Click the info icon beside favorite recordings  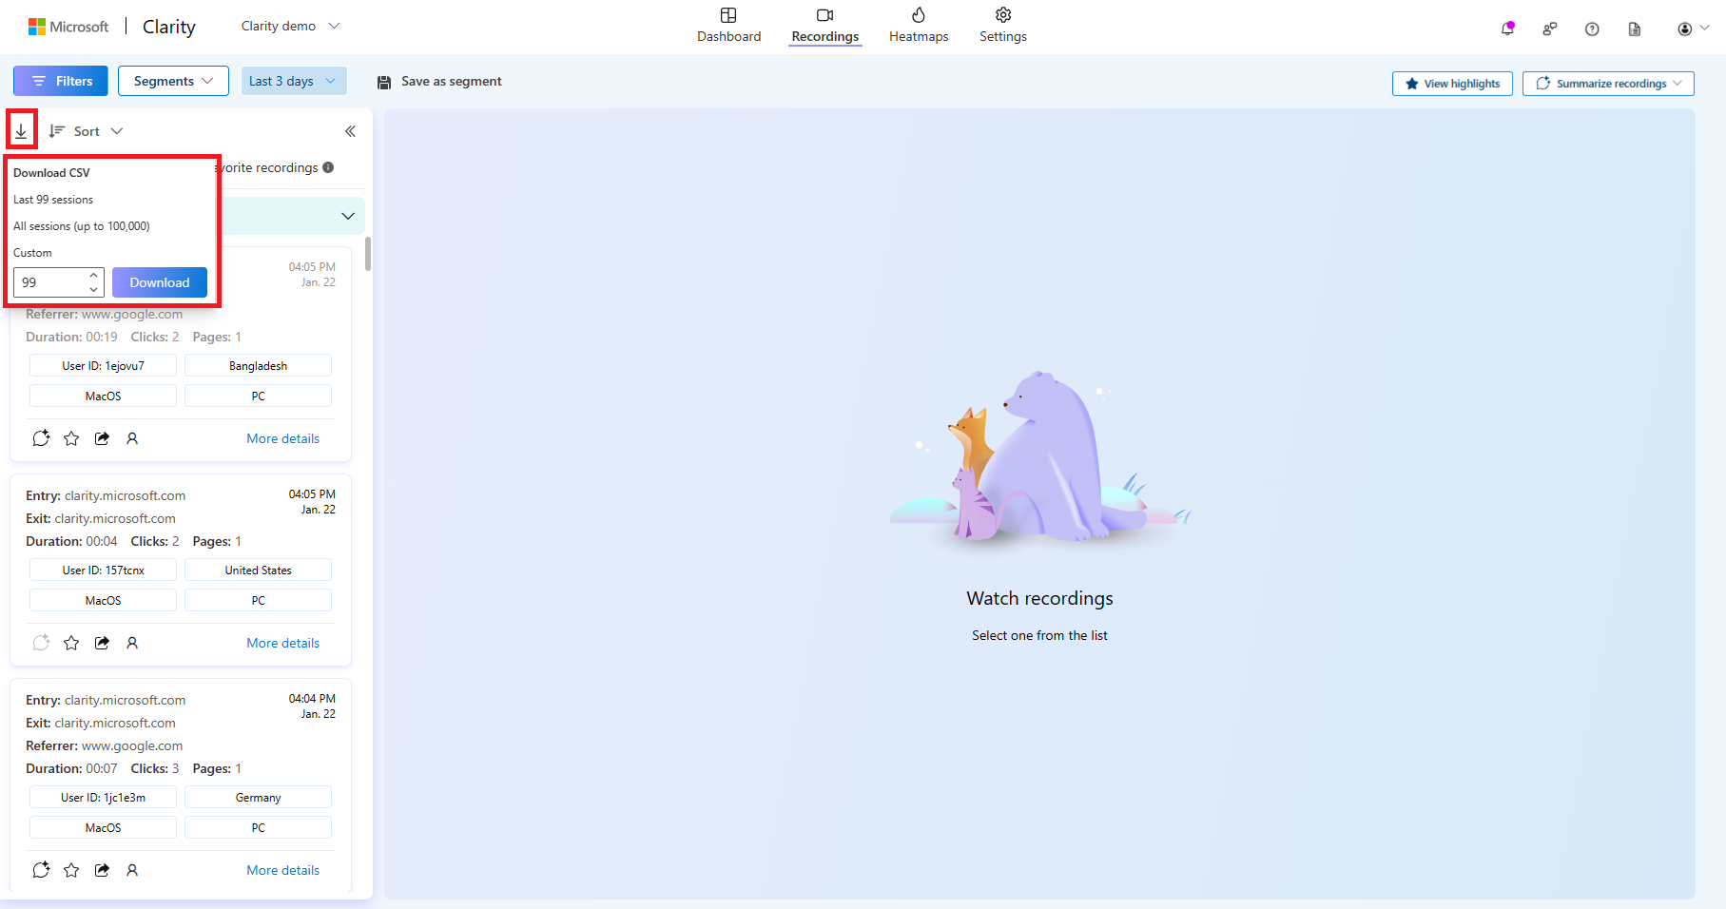(328, 167)
